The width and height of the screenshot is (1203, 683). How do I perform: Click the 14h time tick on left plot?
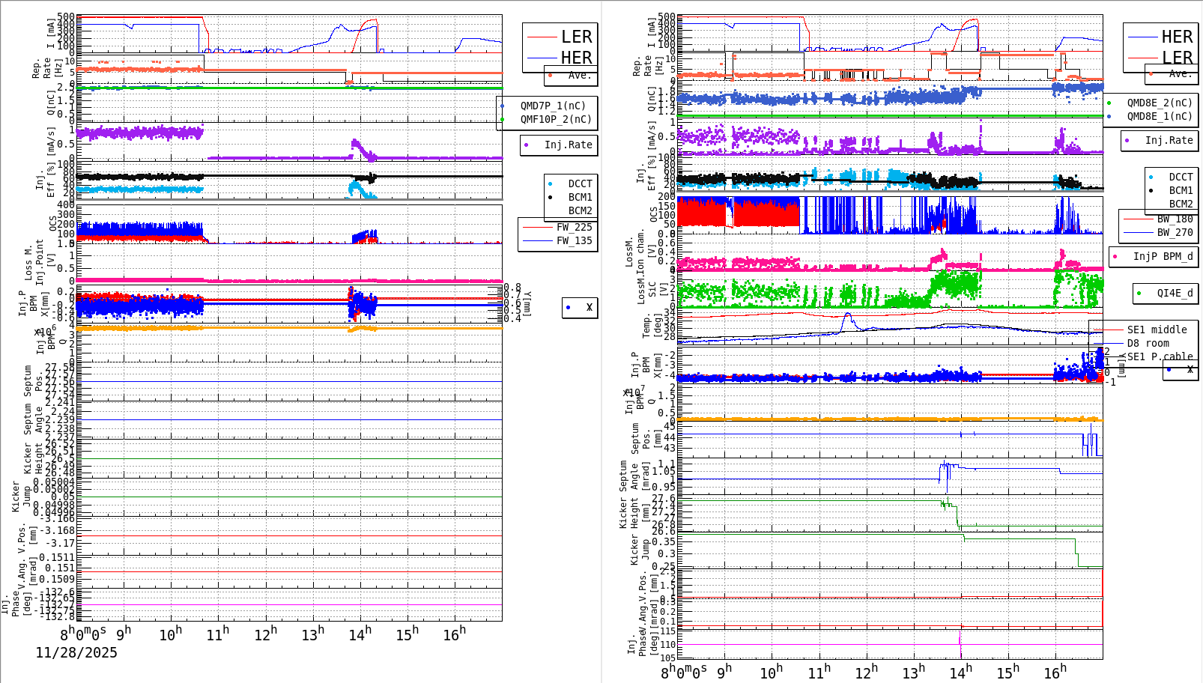coord(360,634)
